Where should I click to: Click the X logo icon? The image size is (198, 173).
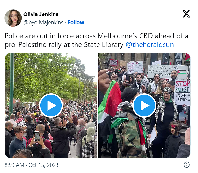(186, 14)
